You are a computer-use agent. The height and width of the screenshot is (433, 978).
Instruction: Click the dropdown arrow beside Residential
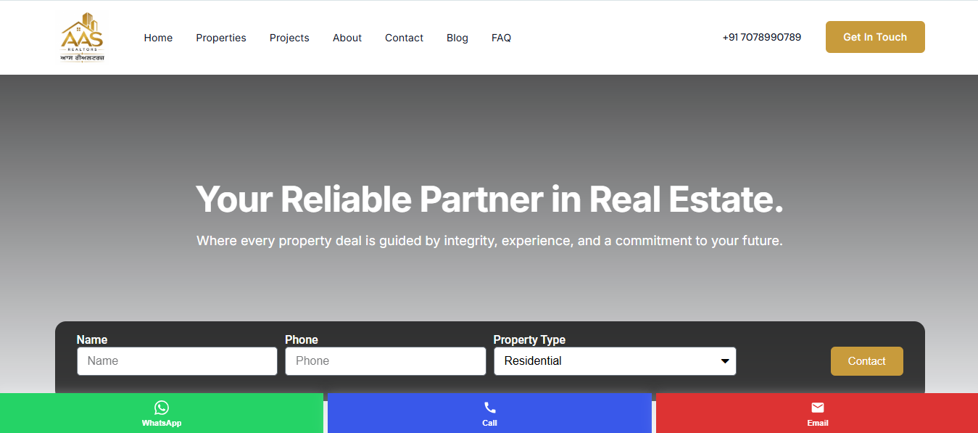click(x=725, y=361)
